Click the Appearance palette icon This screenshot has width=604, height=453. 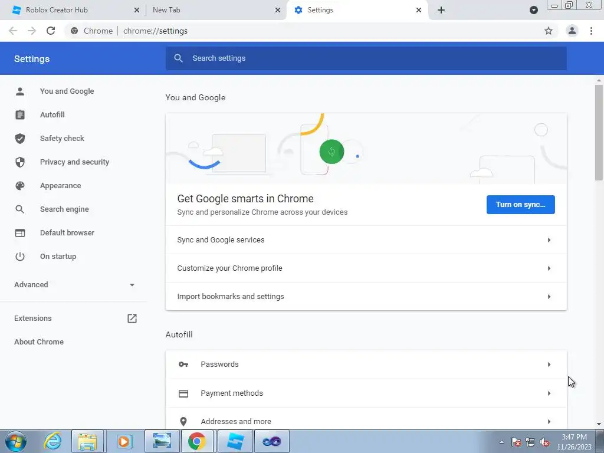[20, 186]
